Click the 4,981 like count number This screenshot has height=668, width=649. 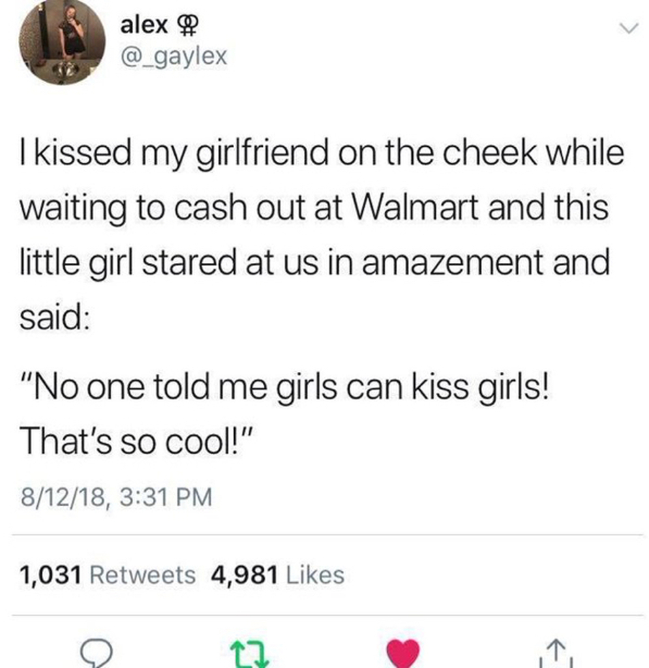(245, 575)
